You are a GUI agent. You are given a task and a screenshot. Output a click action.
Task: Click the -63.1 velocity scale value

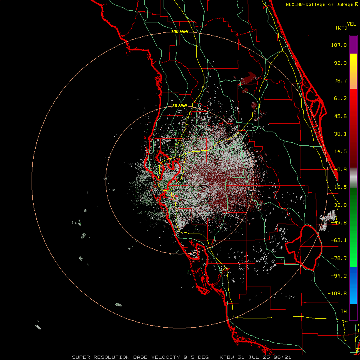click(339, 240)
